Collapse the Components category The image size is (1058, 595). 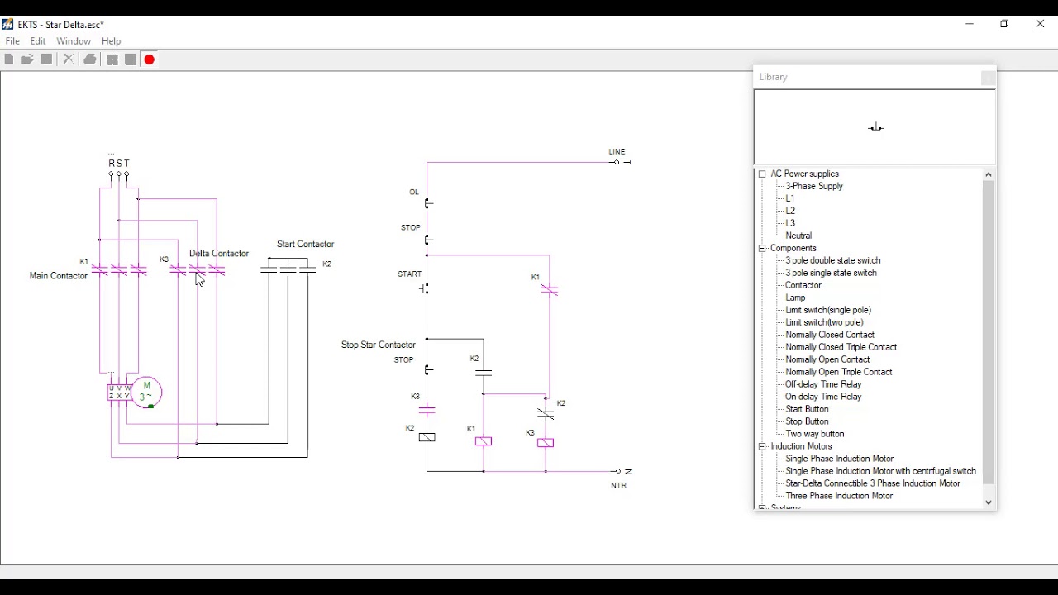coord(762,249)
